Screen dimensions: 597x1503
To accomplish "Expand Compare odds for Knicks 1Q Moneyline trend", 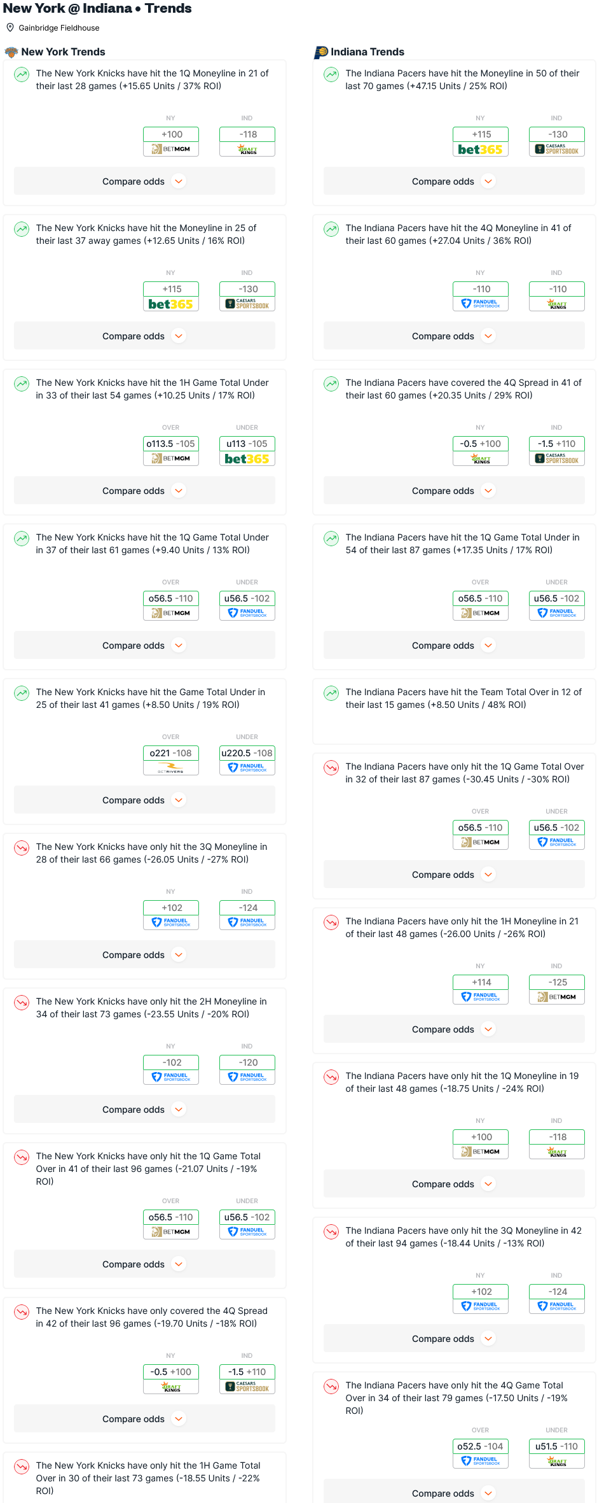I will click(x=144, y=181).
